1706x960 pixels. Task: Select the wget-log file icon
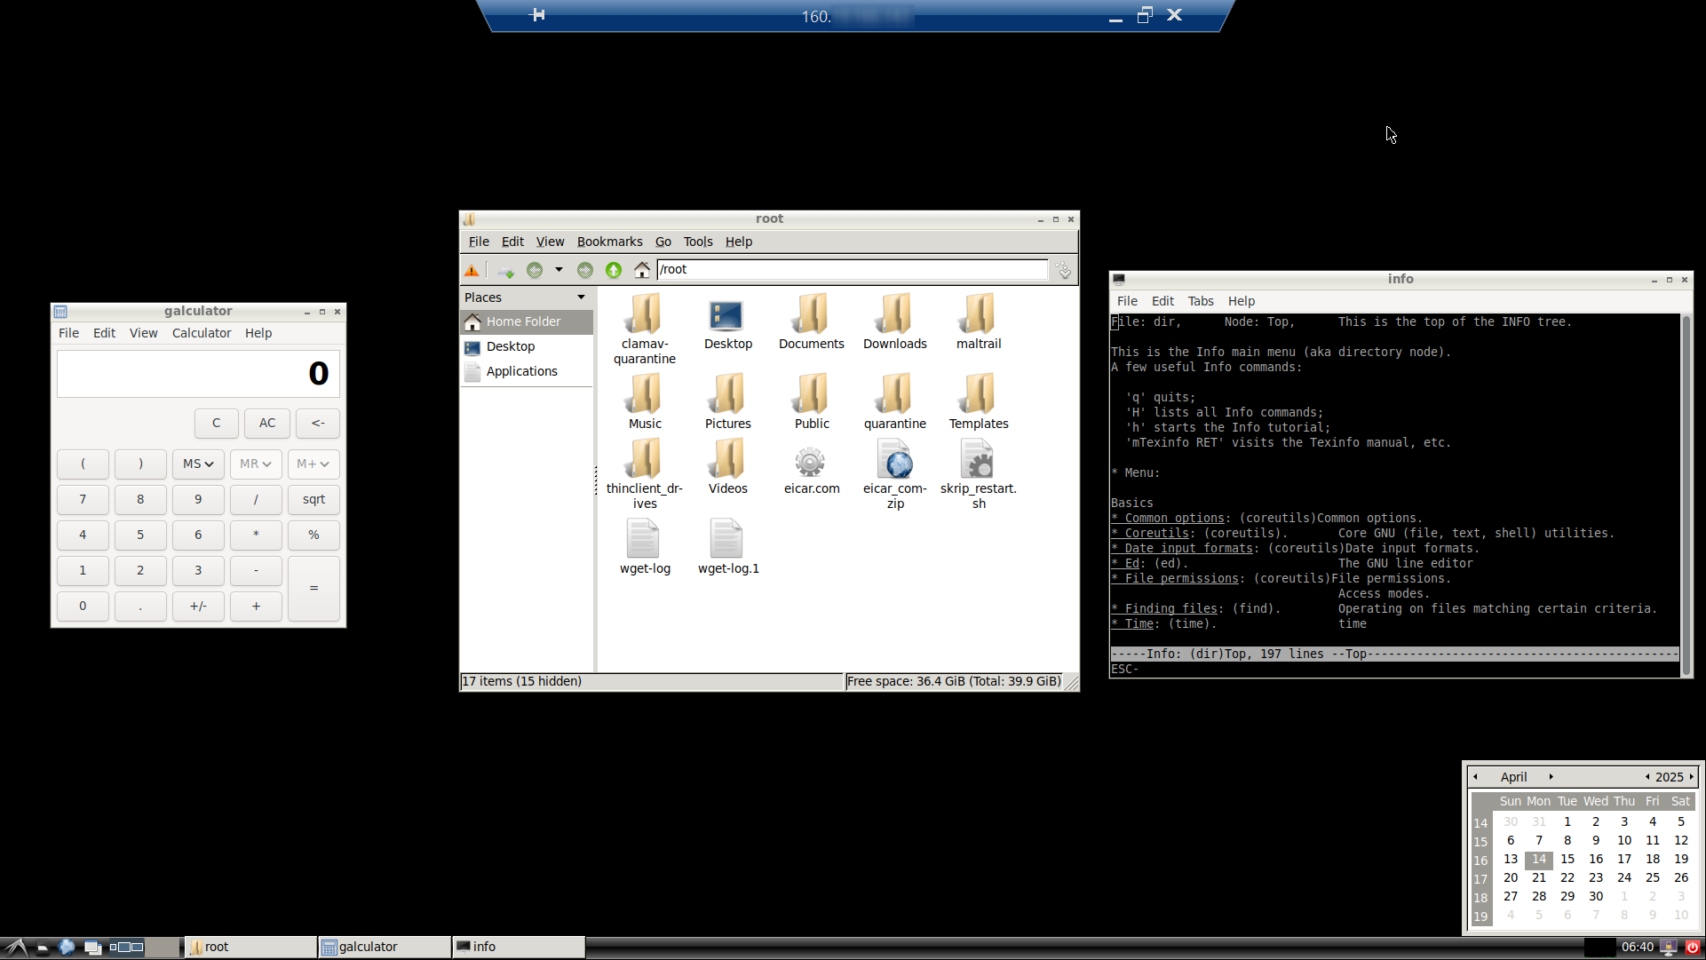pos(643,539)
